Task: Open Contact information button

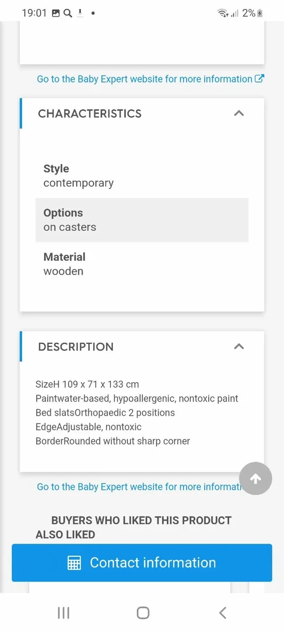Action: click(142, 563)
